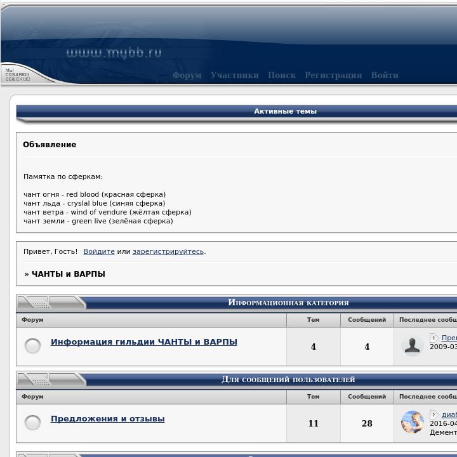Open forum Предложения и отзывы

[108, 419]
